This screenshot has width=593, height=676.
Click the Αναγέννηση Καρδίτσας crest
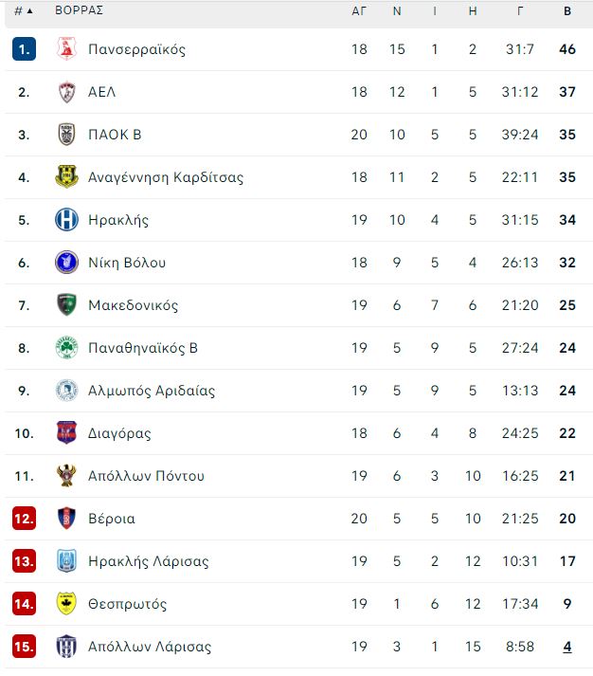coord(66,177)
